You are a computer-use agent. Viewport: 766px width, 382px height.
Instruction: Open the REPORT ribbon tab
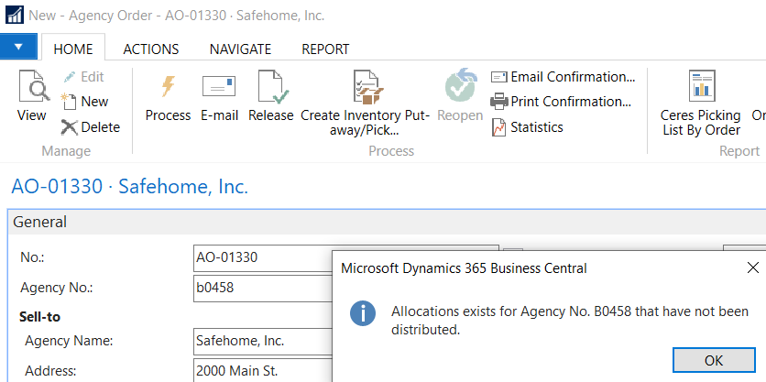click(325, 49)
